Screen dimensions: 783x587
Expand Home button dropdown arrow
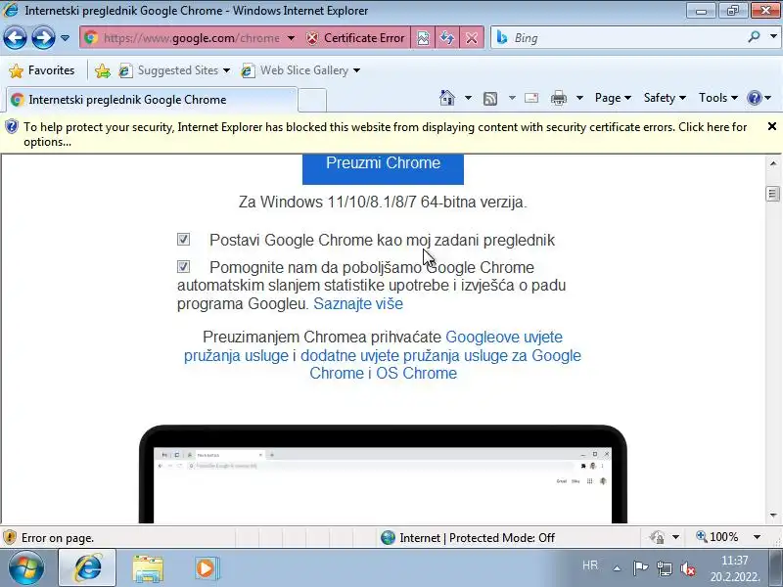468,98
